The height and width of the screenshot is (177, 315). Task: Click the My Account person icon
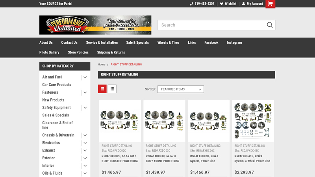243,4
